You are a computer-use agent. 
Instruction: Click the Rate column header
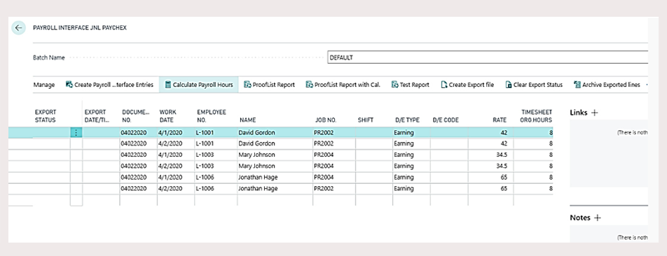pyautogui.click(x=500, y=120)
